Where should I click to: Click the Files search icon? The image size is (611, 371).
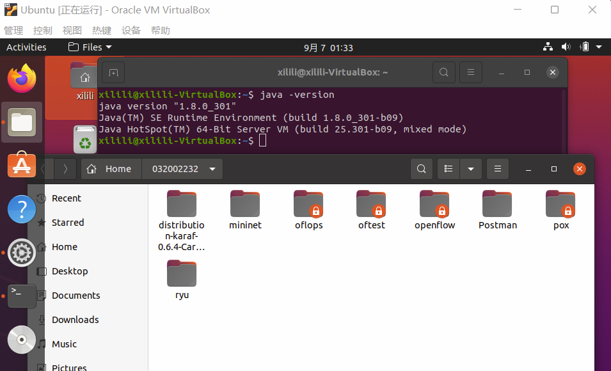421,169
